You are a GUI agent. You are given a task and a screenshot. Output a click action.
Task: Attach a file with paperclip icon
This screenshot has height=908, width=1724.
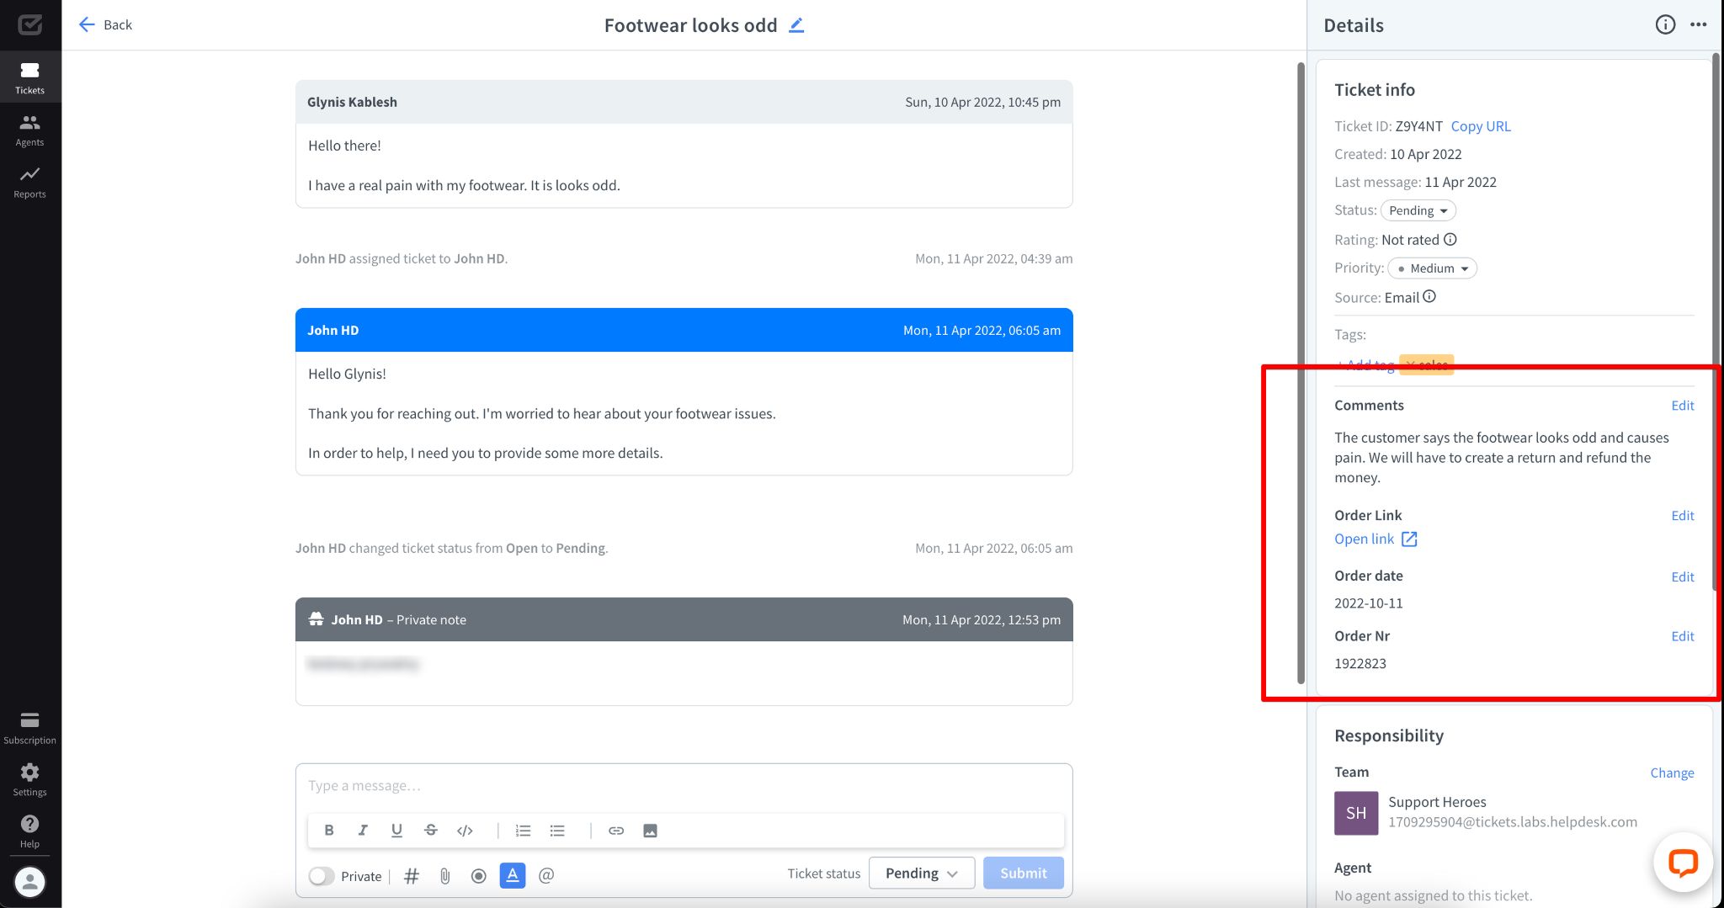click(x=445, y=876)
